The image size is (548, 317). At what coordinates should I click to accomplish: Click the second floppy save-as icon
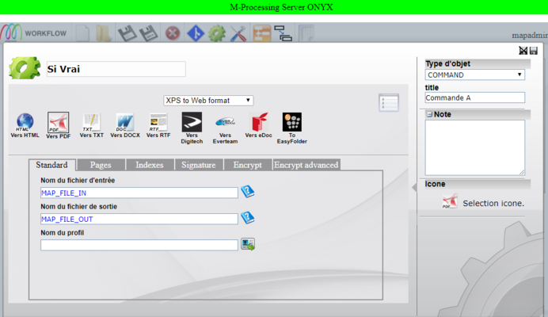coord(149,33)
